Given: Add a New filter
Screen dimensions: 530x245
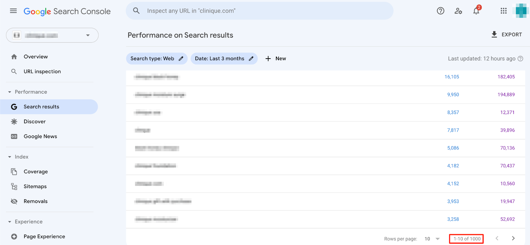Looking at the screenshot, I should 276,59.
